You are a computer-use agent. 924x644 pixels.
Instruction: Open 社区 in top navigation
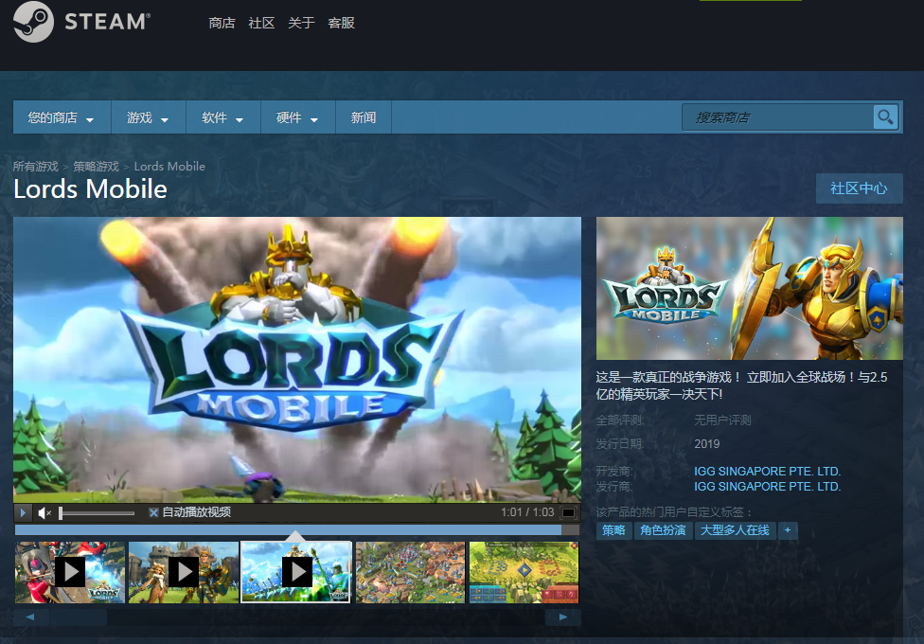point(261,23)
